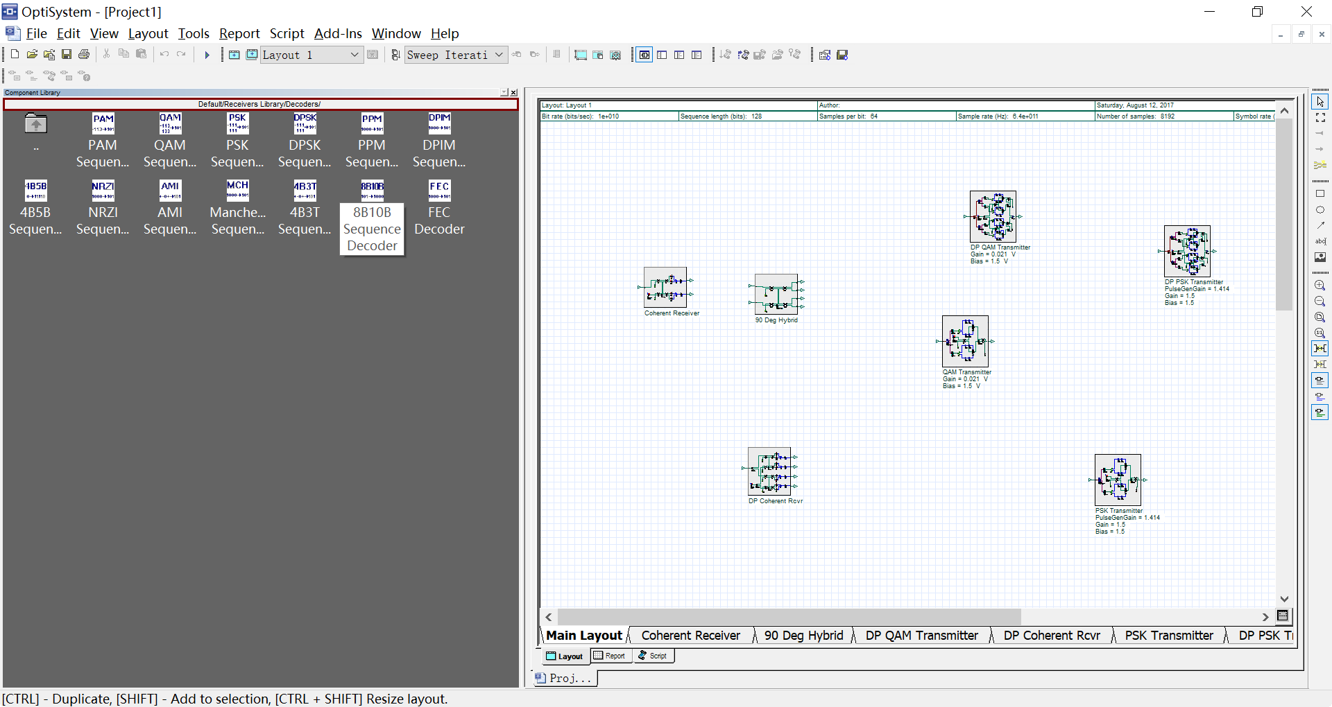
Task: Pick the NRZI Sequence Decoder component
Action: (103, 208)
